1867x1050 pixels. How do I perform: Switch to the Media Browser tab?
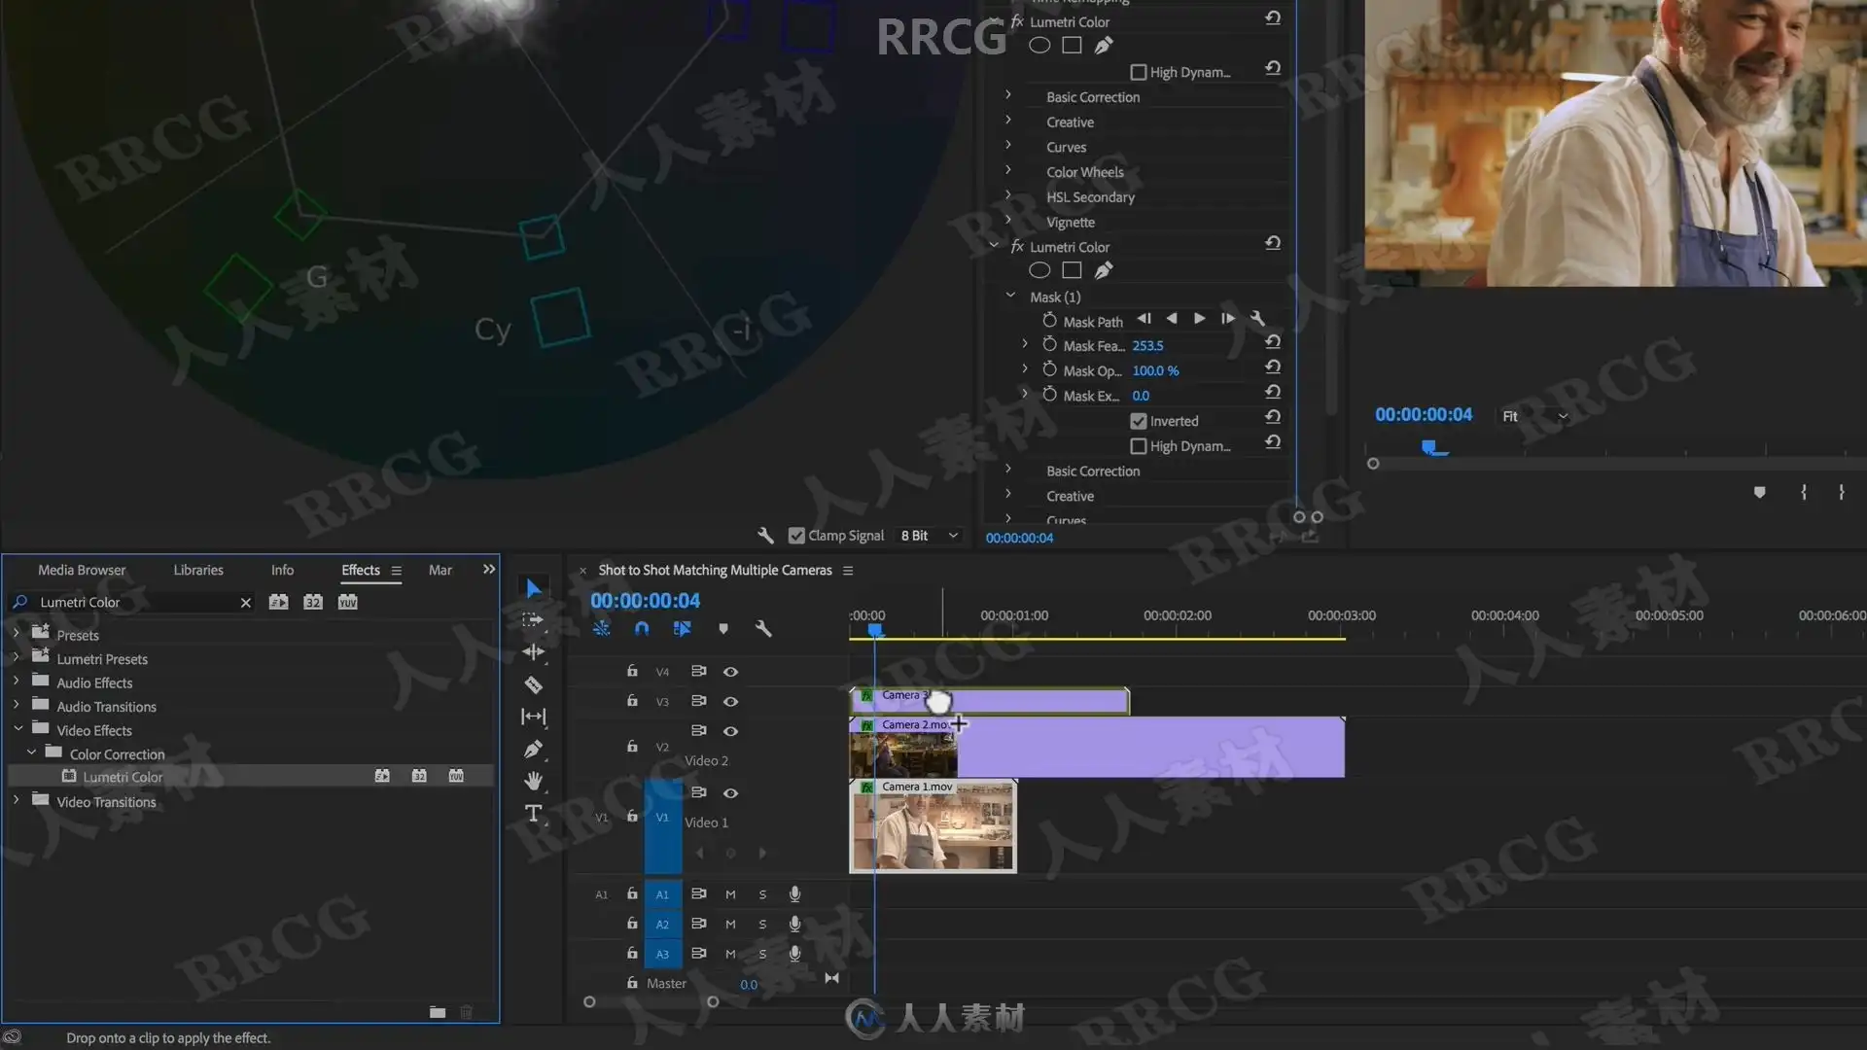click(82, 570)
